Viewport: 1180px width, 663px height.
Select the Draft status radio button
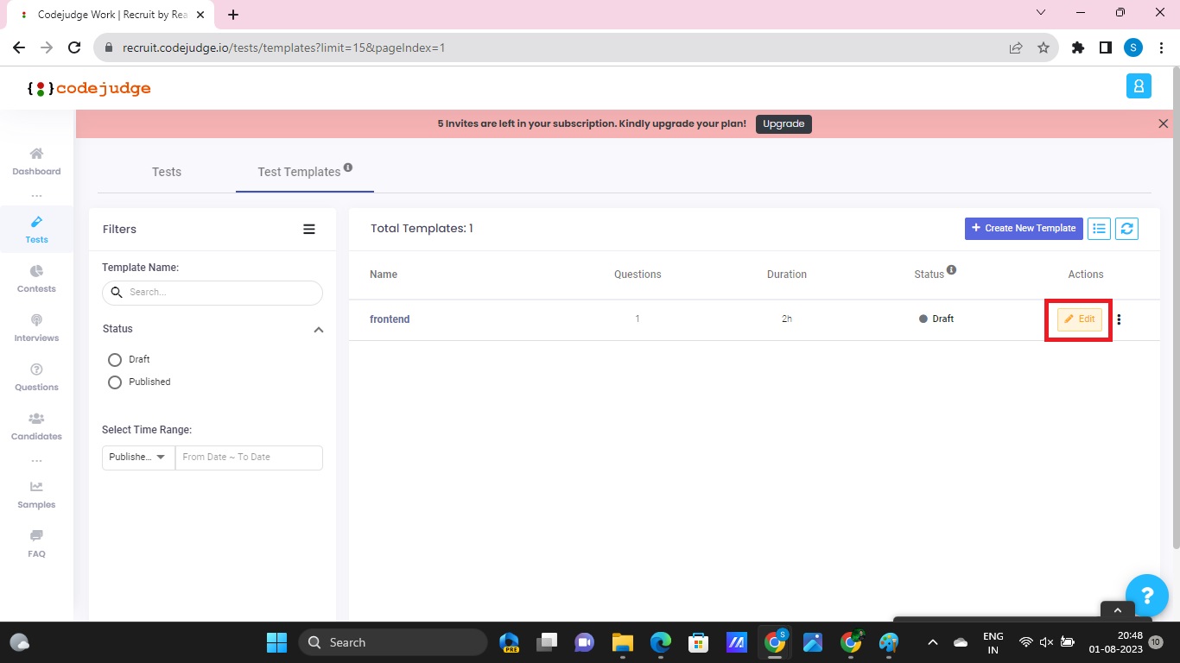[115, 359]
